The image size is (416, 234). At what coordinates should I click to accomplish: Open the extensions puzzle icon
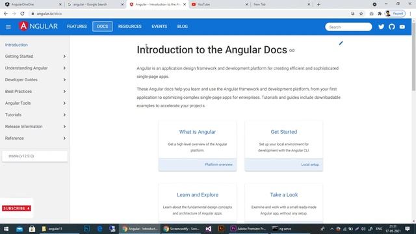pyautogui.click(x=380, y=14)
